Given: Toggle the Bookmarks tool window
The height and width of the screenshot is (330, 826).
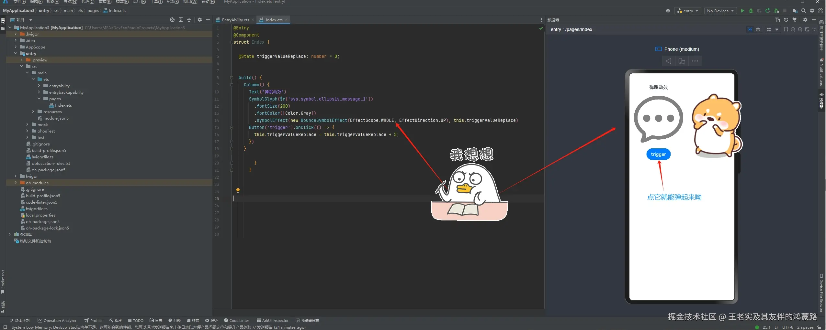Looking at the screenshot, I should coord(3,282).
